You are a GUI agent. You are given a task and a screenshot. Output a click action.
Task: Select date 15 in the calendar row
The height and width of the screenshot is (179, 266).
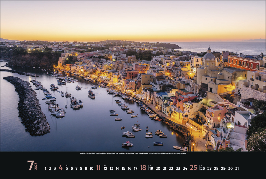123,168
